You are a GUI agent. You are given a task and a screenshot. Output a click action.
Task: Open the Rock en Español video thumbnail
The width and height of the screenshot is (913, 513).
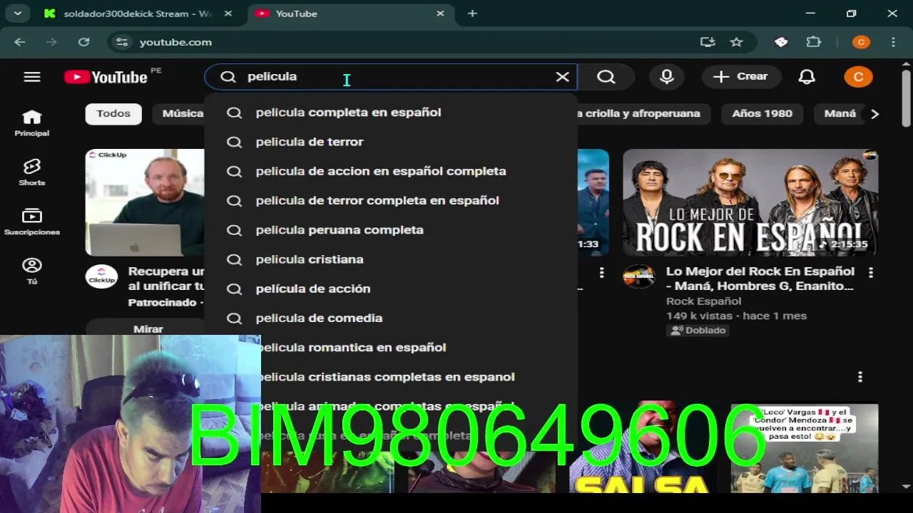(750, 202)
